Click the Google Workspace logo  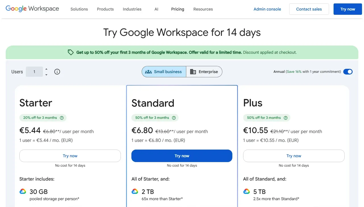point(32,9)
